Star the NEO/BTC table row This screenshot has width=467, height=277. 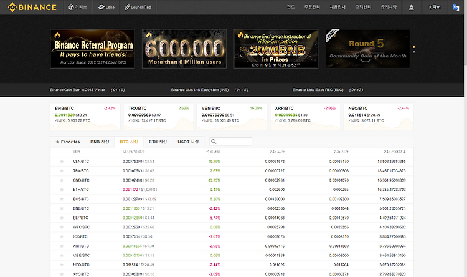click(62, 265)
